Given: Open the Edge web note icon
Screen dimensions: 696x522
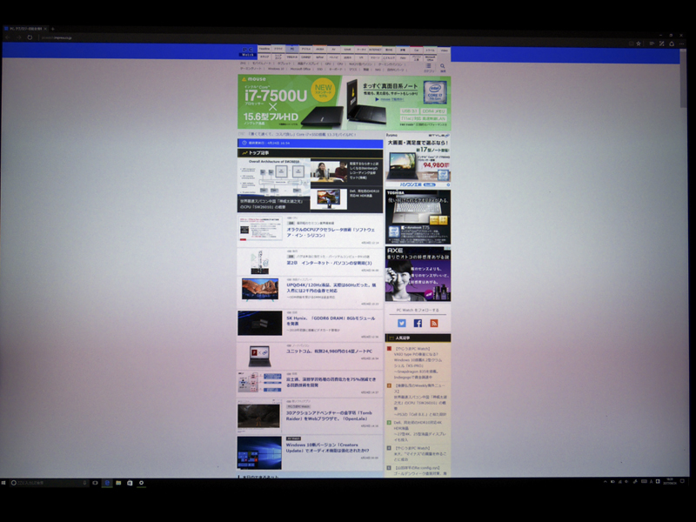Looking at the screenshot, I should point(661,43).
